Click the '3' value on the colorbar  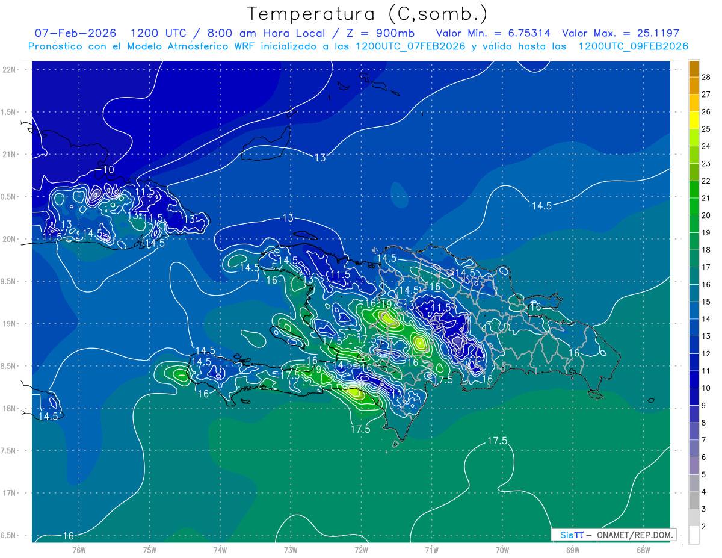tap(704, 509)
